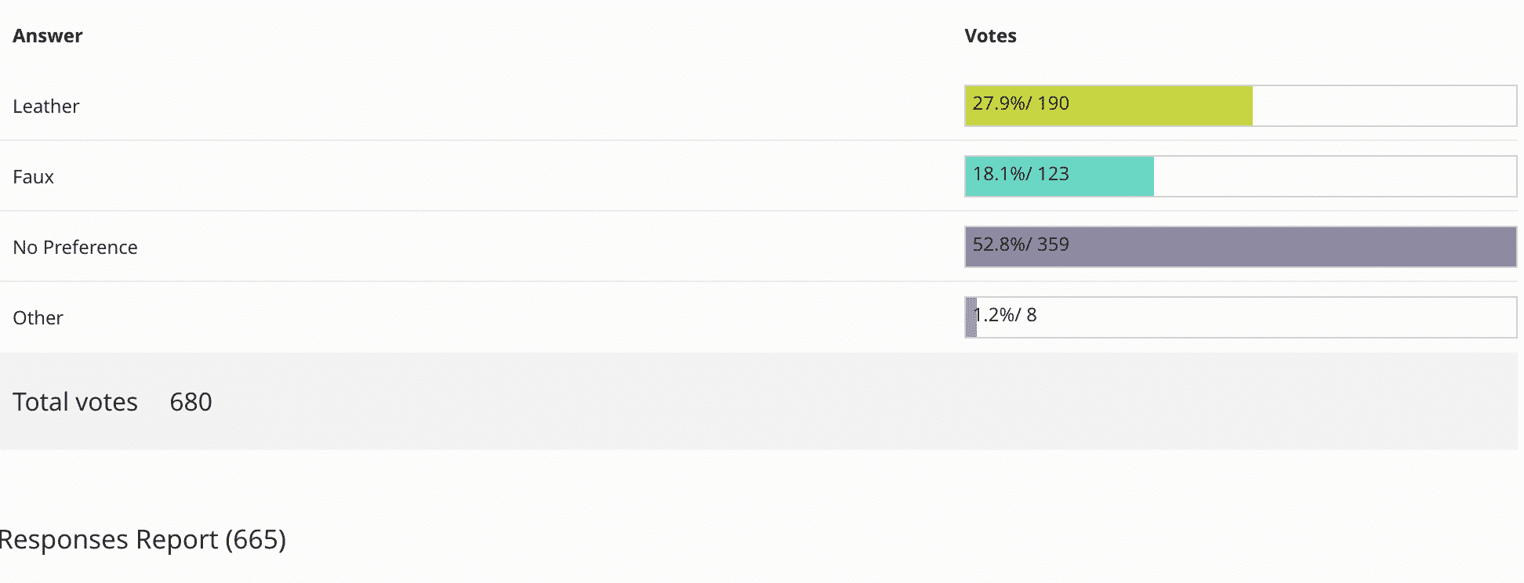Click the 27.9%/ 190 vote text

point(1021,103)
